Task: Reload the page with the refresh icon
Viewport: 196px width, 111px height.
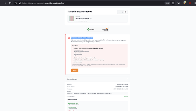Action: (10, 3)
